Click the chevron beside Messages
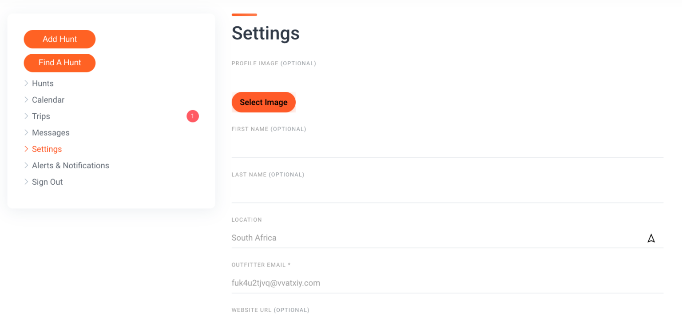This screenshot has height=314, width=682. (x=26, y=133)
